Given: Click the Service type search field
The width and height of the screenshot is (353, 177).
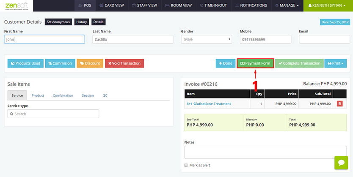Looking at the screenshot, I should click(x=53, y=114).
